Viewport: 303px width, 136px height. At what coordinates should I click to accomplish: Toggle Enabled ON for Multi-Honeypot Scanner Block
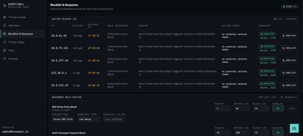[278, 133]
